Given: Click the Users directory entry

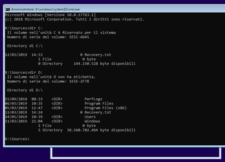Looking at the screenshot, I should (90, 117).
